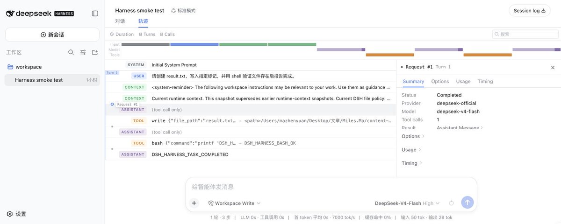Viewport: 561px width, 224px height.
Task: Click the refresh circle icon near send
Action: click(x=451, y=203)
